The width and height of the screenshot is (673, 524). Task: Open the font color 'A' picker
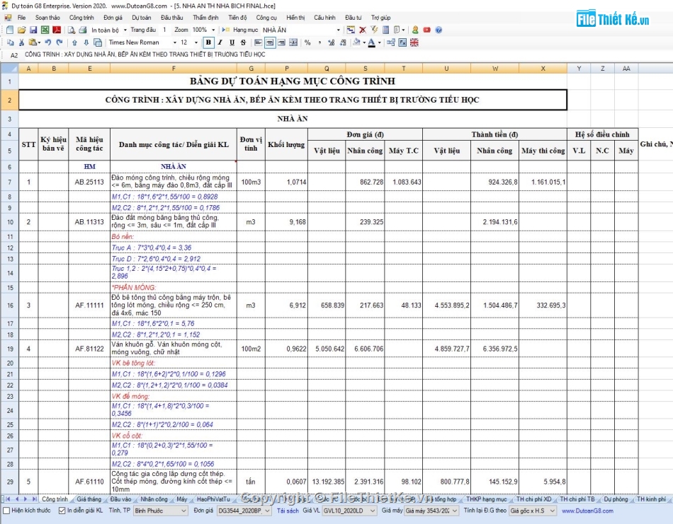coord(372,42)
